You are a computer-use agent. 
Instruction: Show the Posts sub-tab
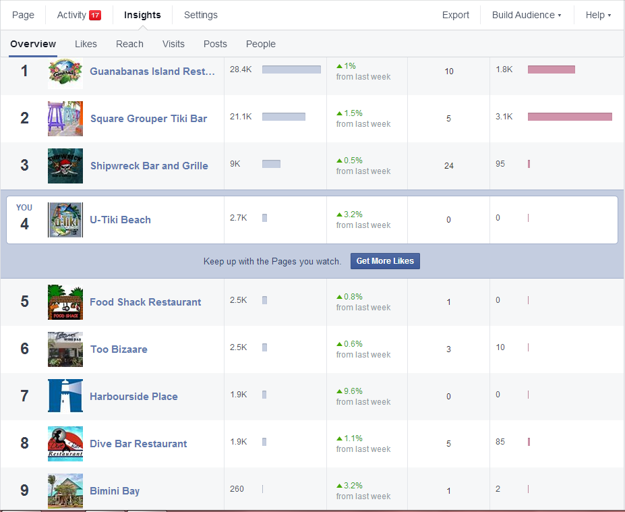coord(215,44)
